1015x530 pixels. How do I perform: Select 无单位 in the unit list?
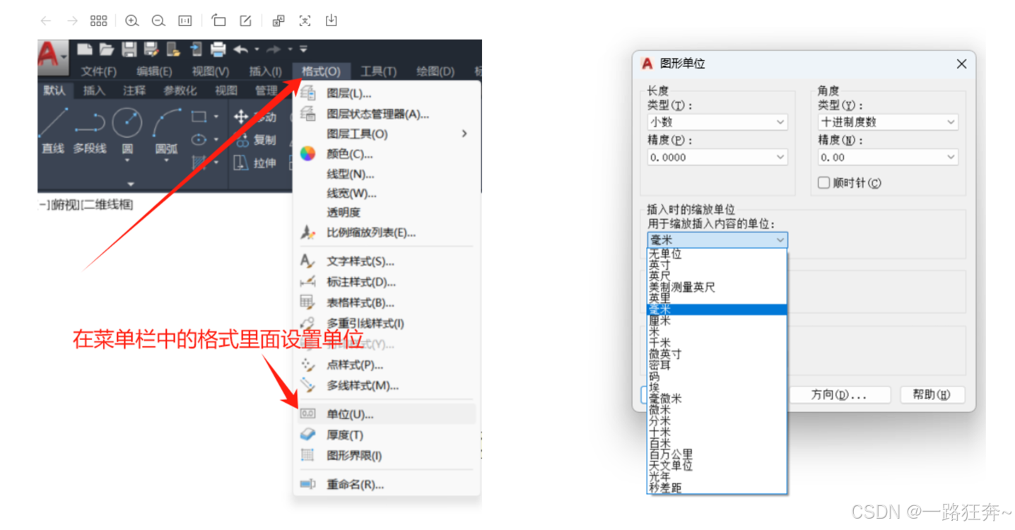[717, 254]
